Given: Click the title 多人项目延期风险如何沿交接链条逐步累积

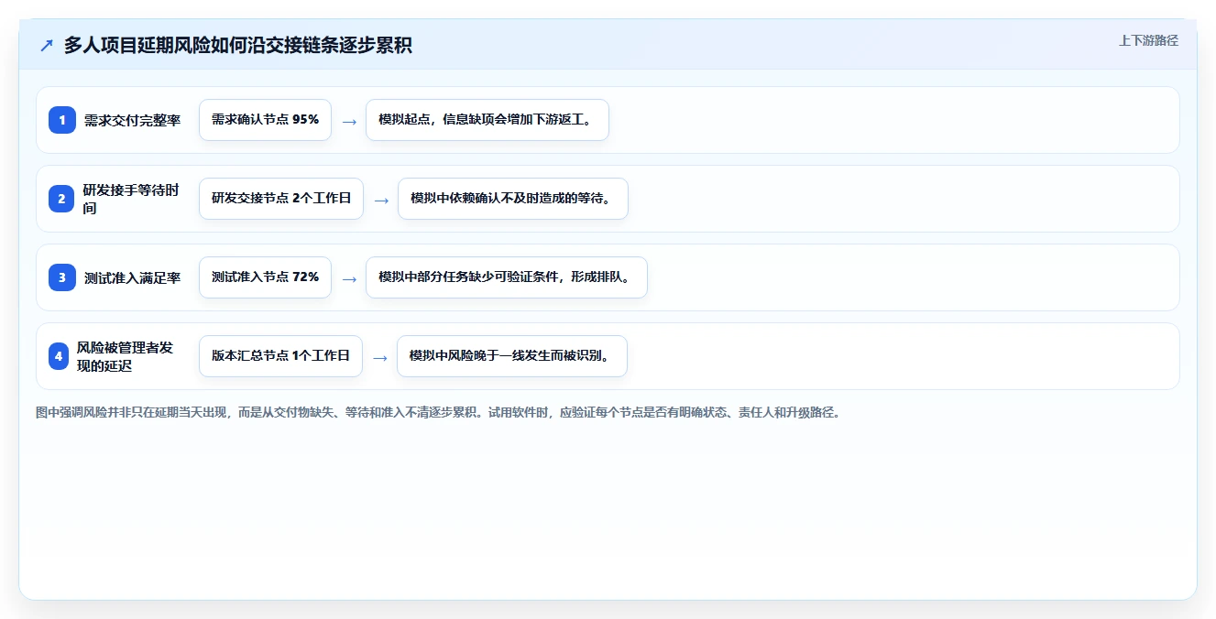Looking at the screenshot, I should 238,46.
